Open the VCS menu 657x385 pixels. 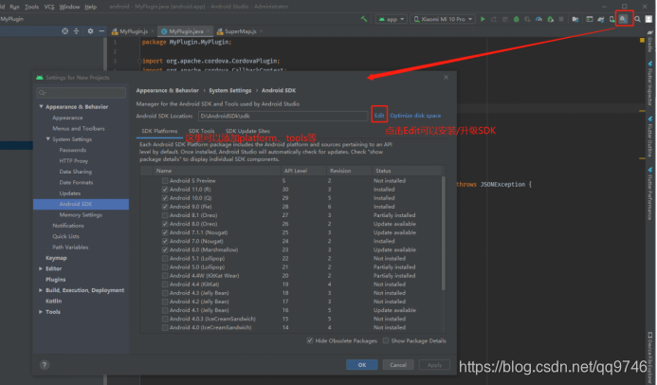49,7
